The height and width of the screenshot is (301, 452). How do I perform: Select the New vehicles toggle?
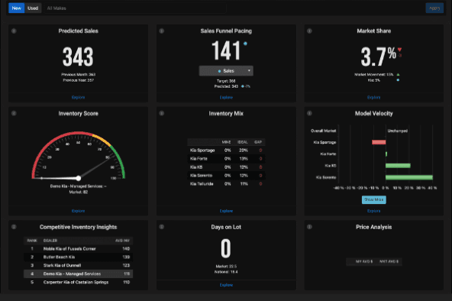point(17,8)
